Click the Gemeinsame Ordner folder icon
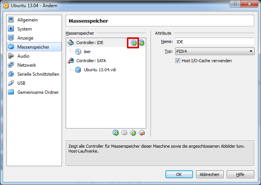This screenshot has width=261, height=185. (11, 92)
